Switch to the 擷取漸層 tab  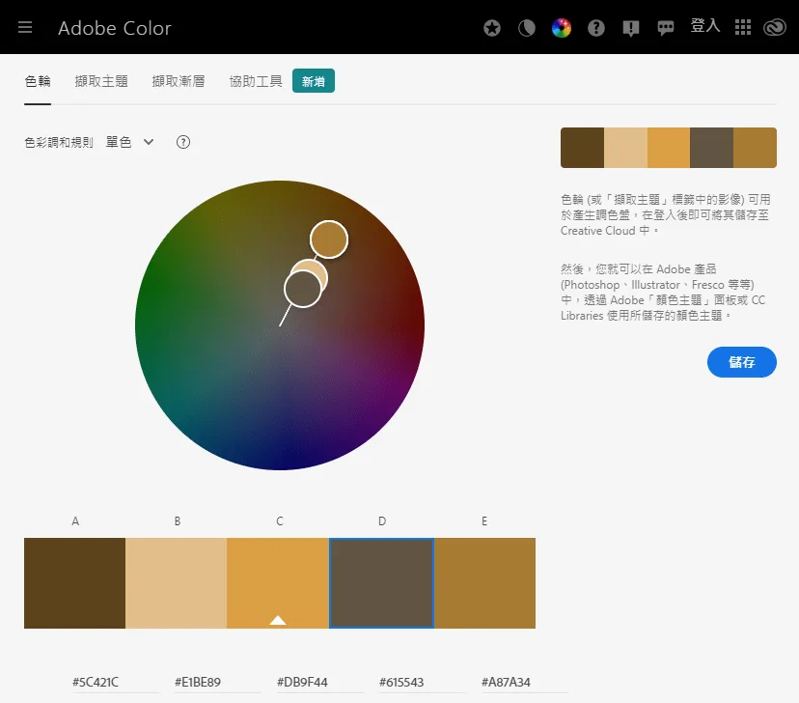click(x=179, y=81)
